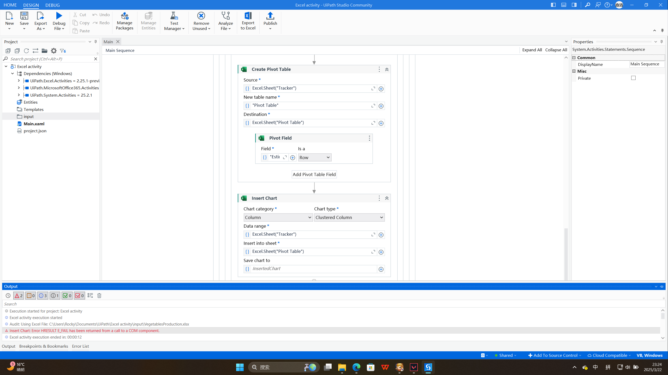668x375 pixels.
Task: Click the Search project input field
Action: click(x=51, y=59)
